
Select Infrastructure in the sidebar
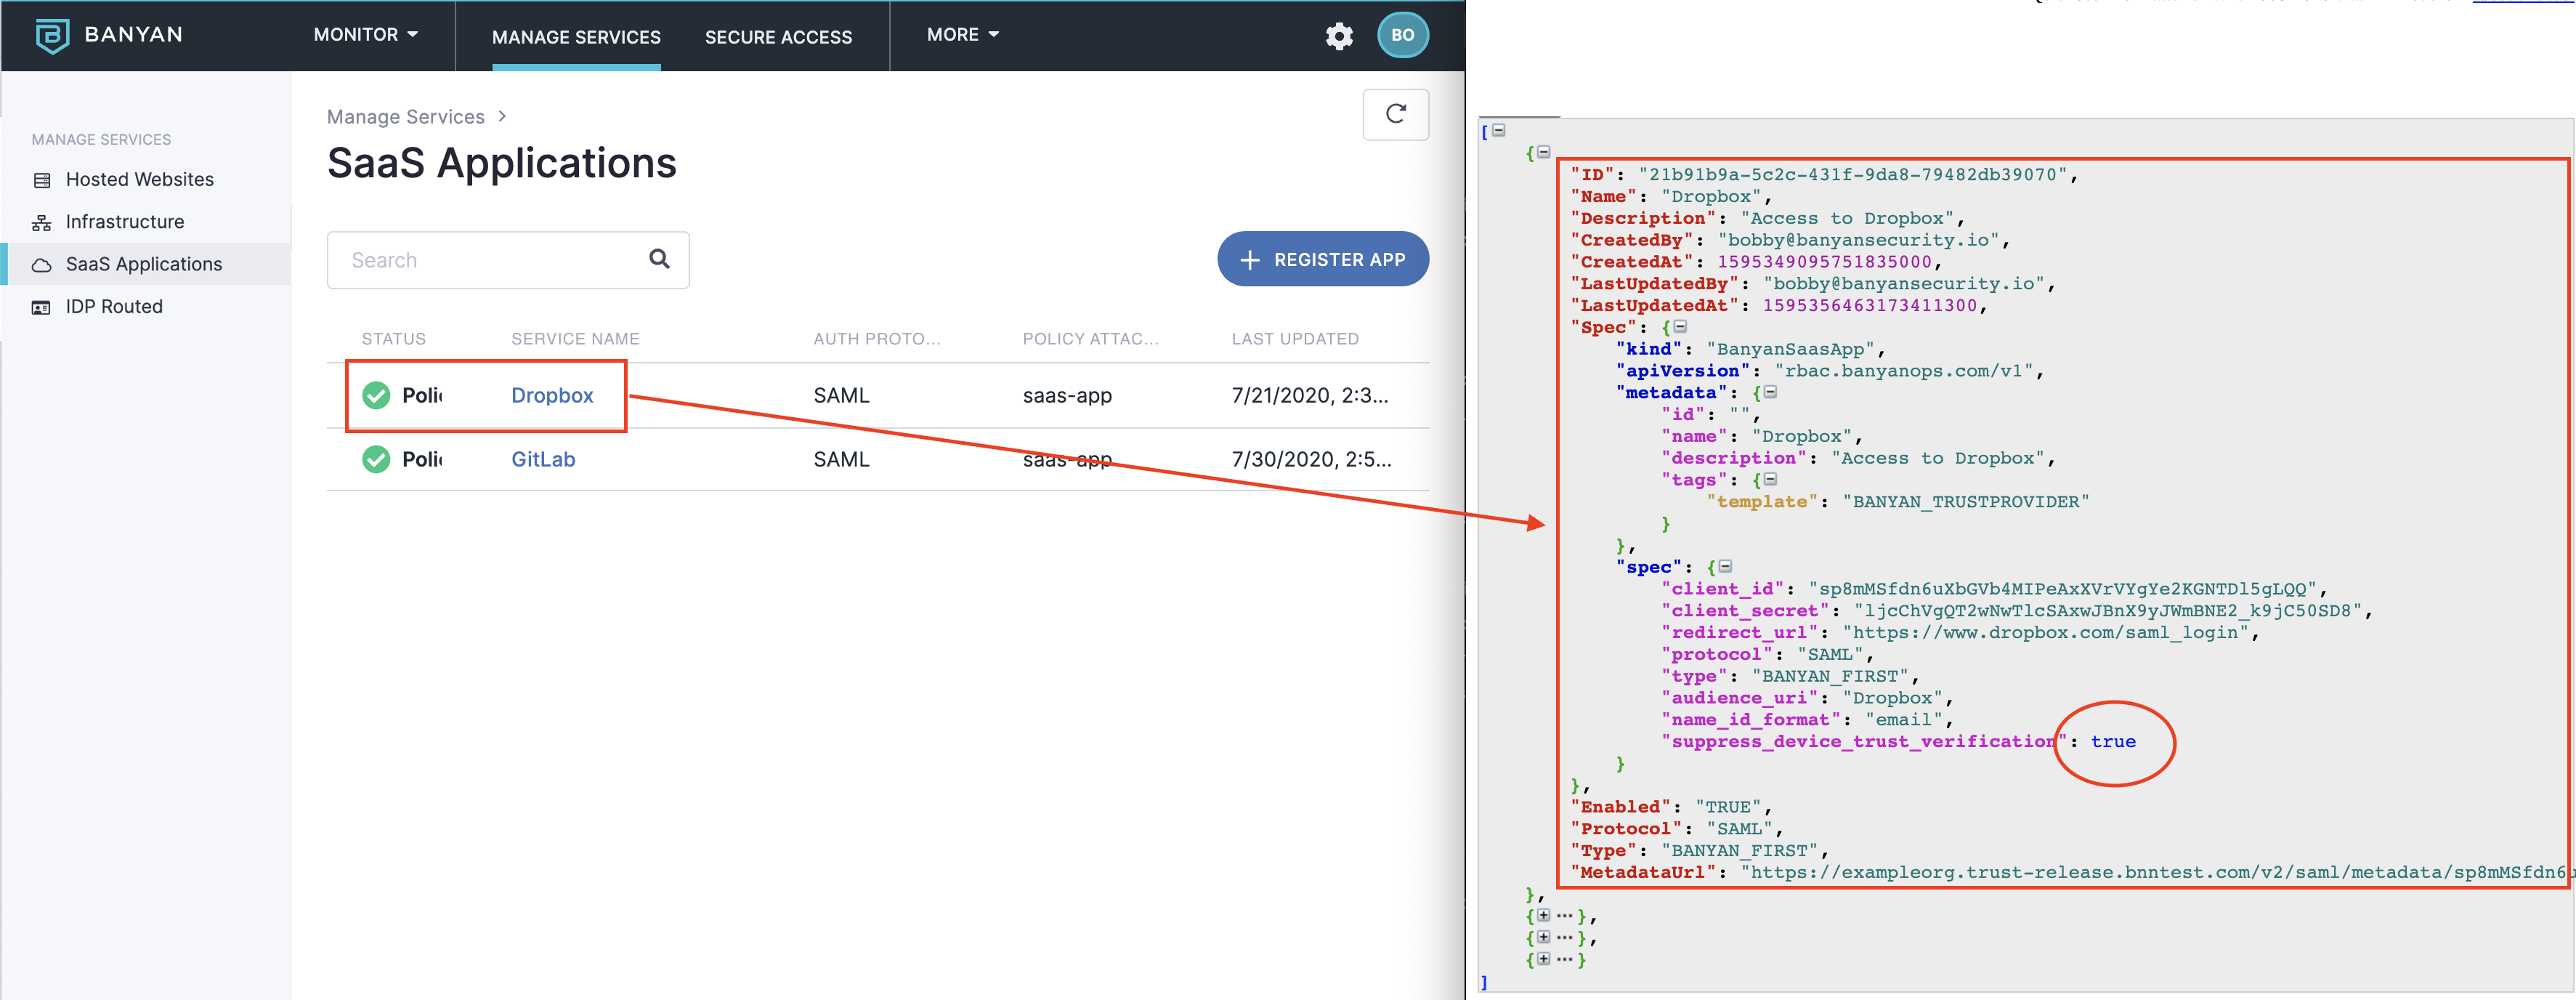click(125, 222)
